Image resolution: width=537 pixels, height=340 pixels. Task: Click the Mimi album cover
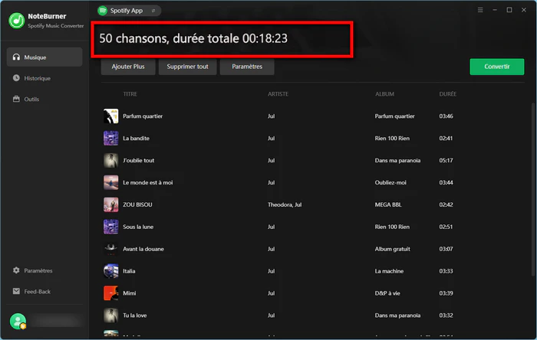pyautogui.click(x=111, y=293)
